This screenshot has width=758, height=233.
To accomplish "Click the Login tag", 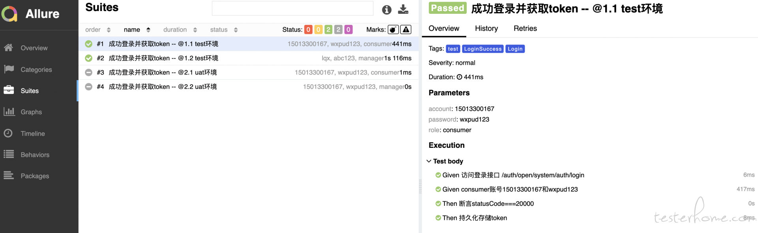I will [515, 49].
